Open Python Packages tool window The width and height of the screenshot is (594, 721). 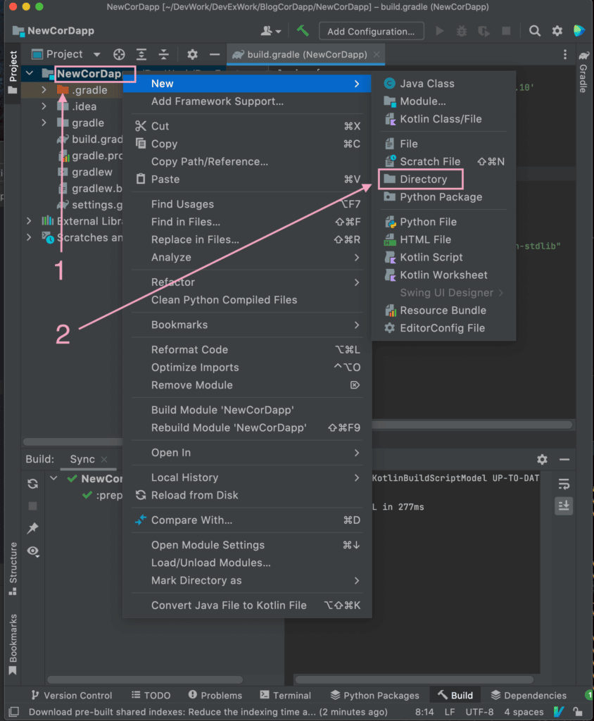pyautogui.click(x=375, y=695)
